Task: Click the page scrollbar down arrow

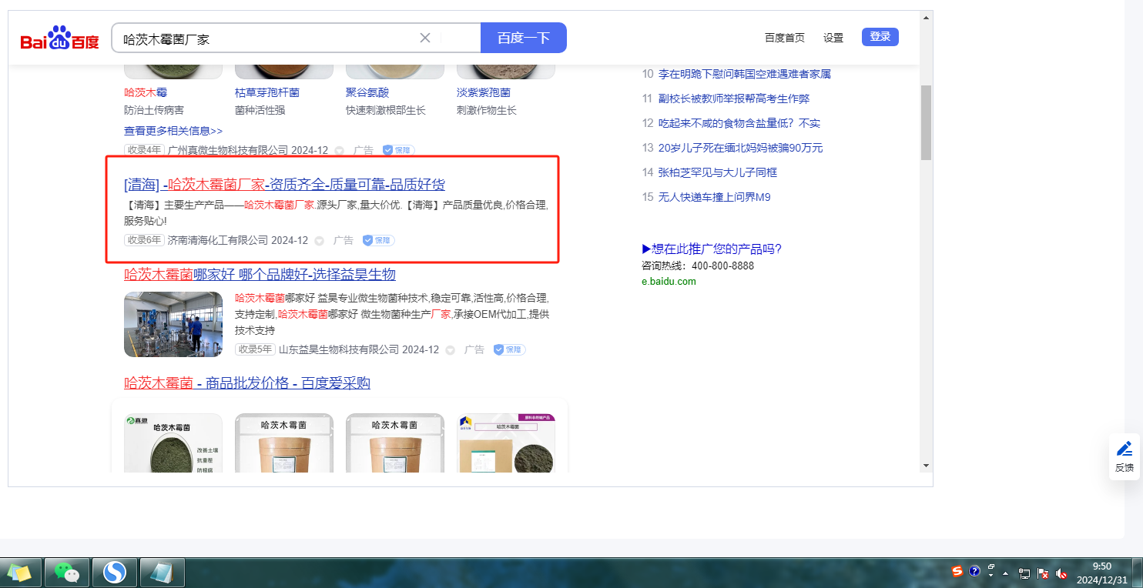Action: pyautogui.click(x=926, y=466)
